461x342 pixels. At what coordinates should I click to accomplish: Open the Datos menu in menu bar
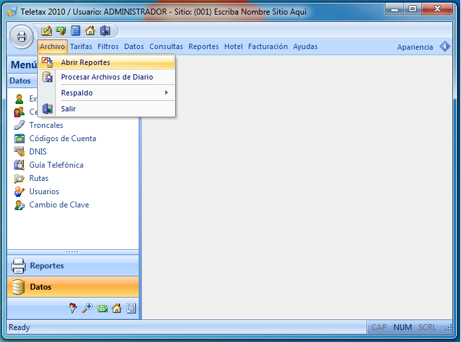pos(134,46)
